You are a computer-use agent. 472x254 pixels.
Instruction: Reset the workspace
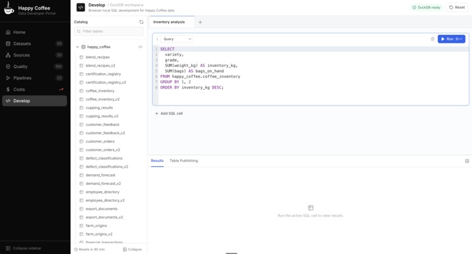[x=457, y=8]
